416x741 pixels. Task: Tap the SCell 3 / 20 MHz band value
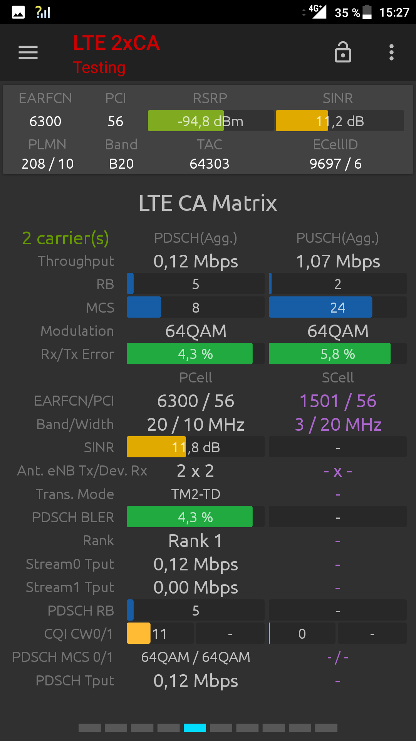(338, 425)
